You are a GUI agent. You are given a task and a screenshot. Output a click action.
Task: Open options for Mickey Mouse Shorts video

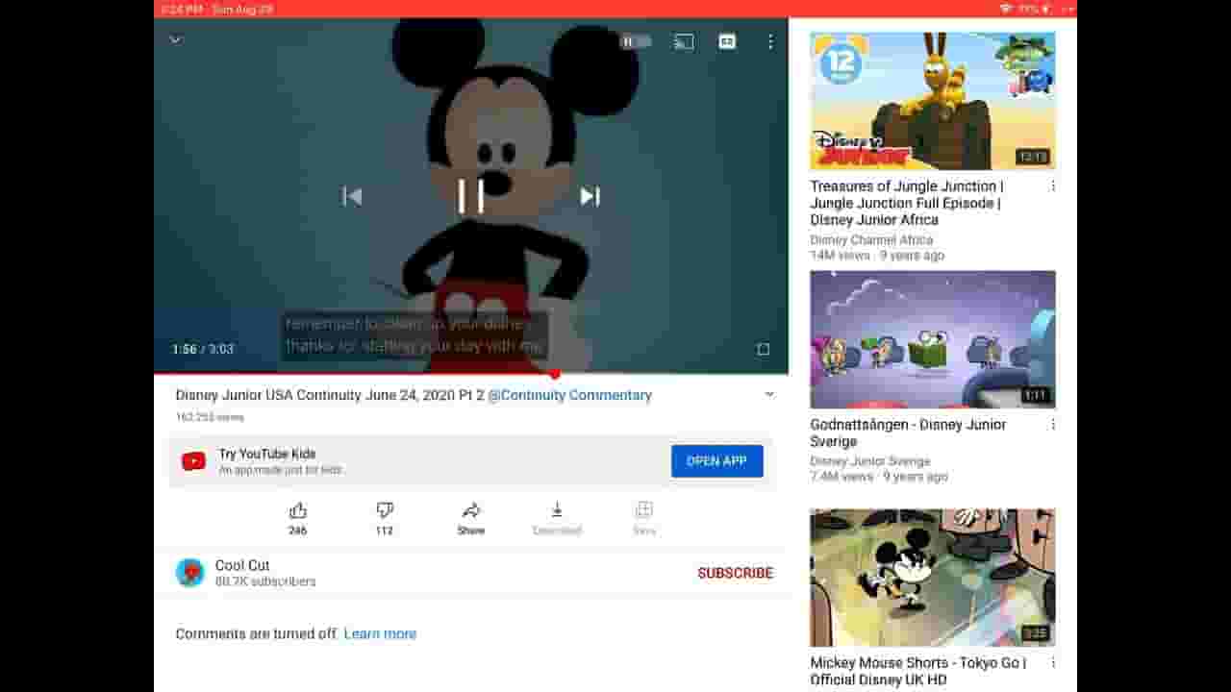pos(1053,663)
